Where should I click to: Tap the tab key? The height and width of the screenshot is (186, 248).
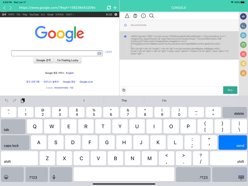coord(13,127)
